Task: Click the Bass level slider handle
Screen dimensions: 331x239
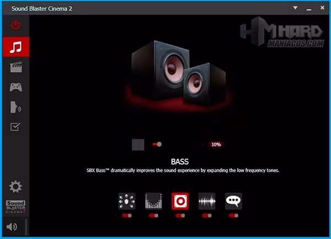Action: tap(159, 144)
